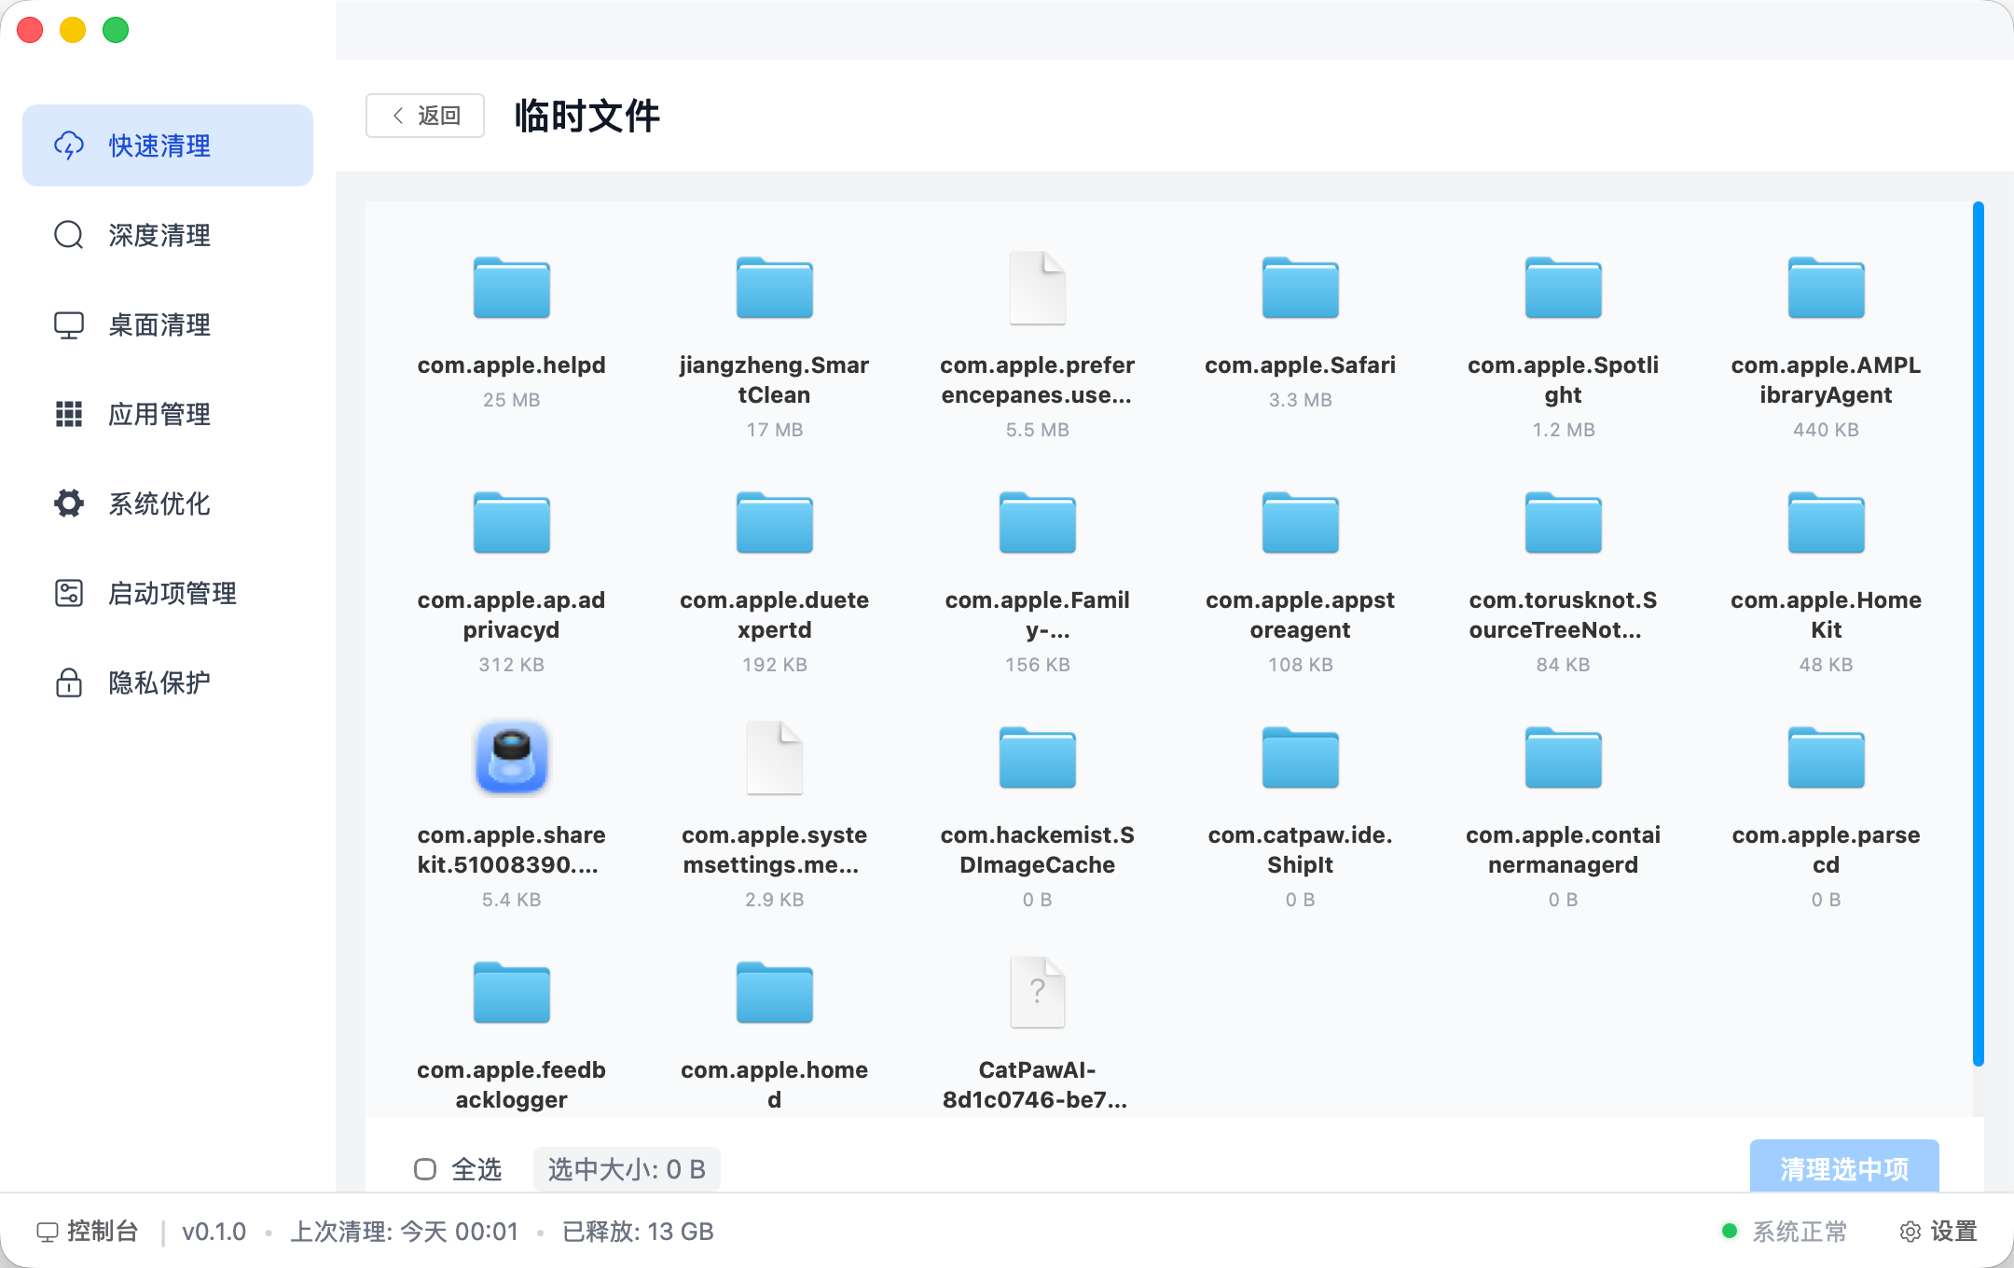Click the startup items management icon
Screen dimensions: 2014x1268
(69, 593)
